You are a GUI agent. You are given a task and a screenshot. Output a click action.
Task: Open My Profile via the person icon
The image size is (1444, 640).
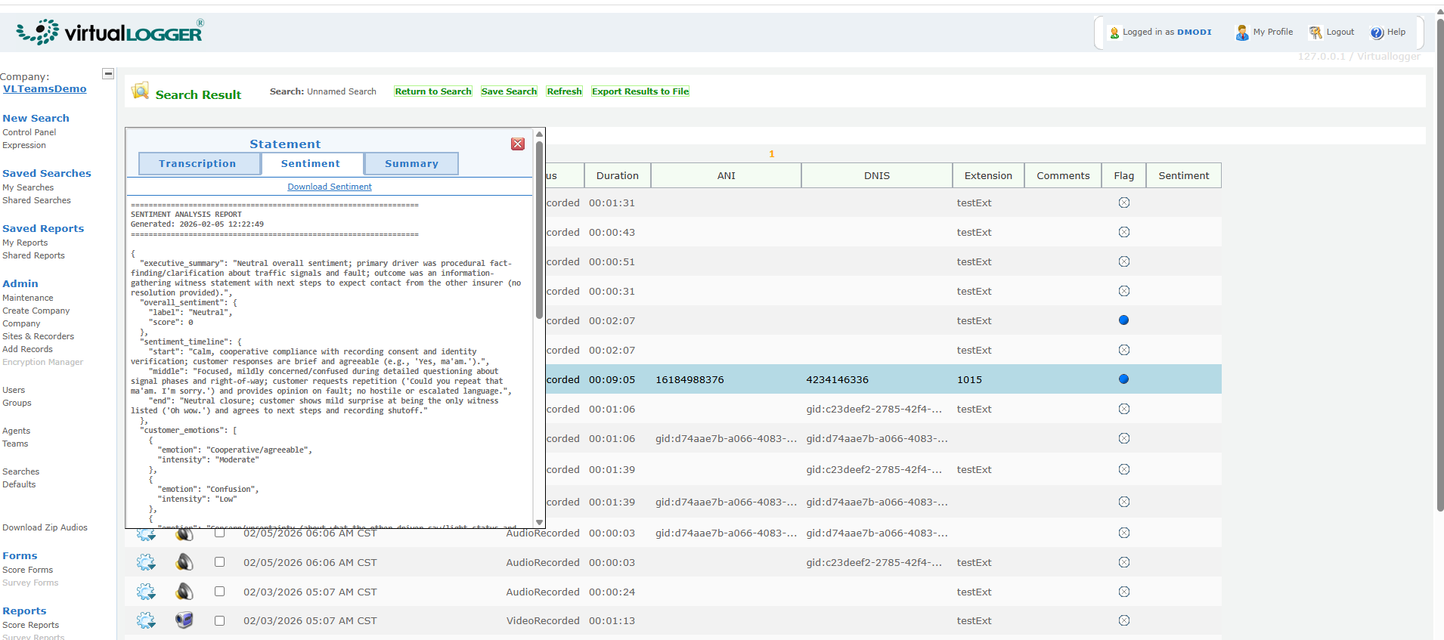click(1241, 32)
